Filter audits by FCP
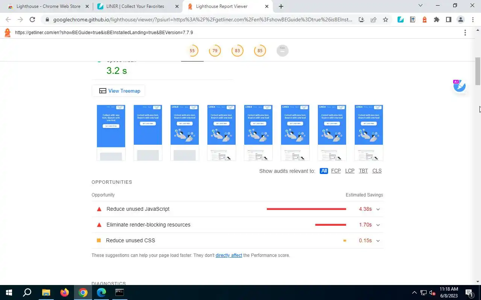Viewport: 481px width, 300px height. (336, 171)
